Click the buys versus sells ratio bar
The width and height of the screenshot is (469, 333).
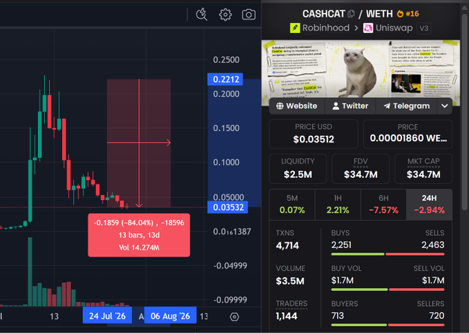tap(387, 254)
